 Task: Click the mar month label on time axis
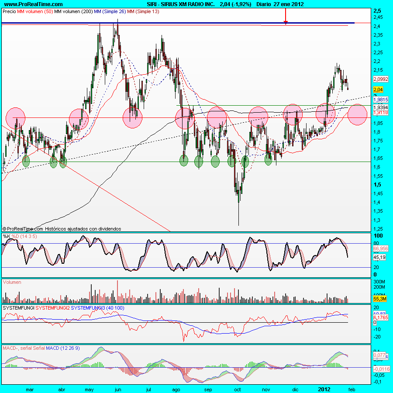(30, 390)
